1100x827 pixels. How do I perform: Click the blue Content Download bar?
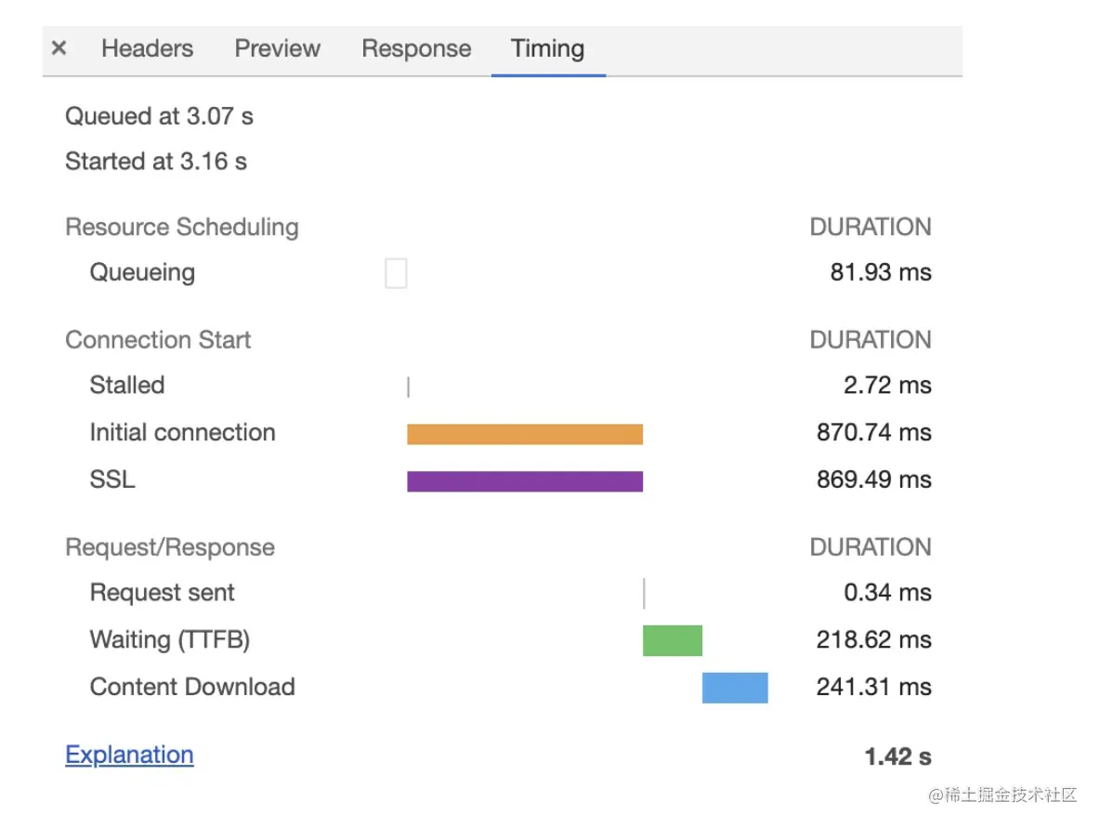(x=735, y=688)
